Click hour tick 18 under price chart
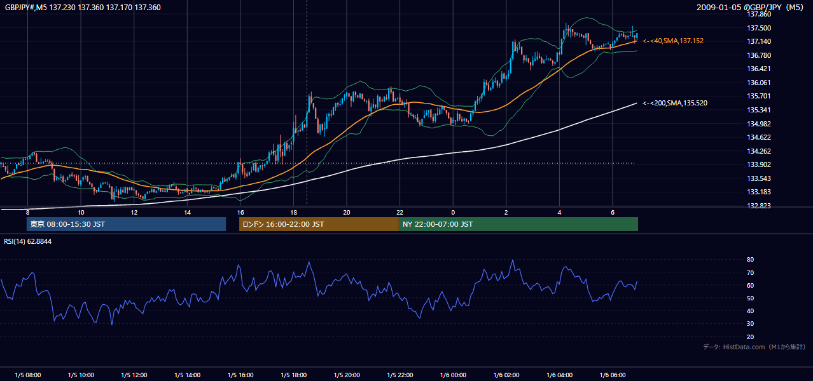 click(293, 212)
